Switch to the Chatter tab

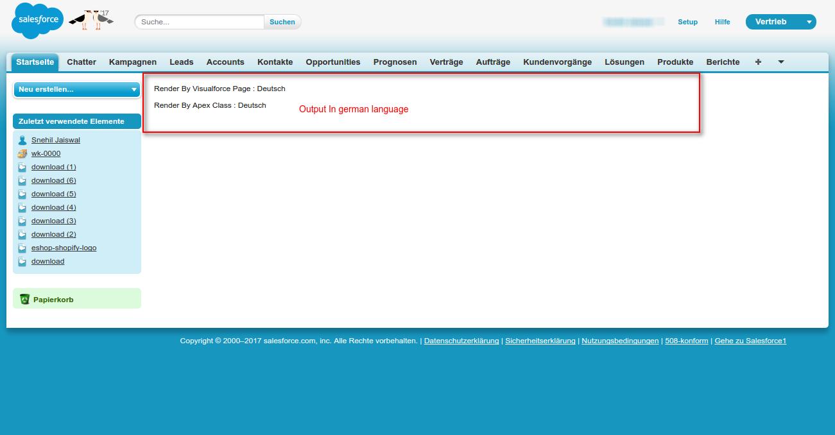(x=82, y=62)
